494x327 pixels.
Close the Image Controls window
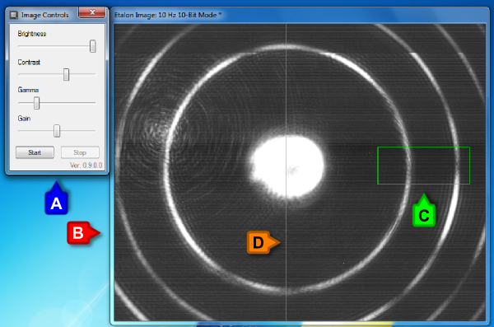91,12
